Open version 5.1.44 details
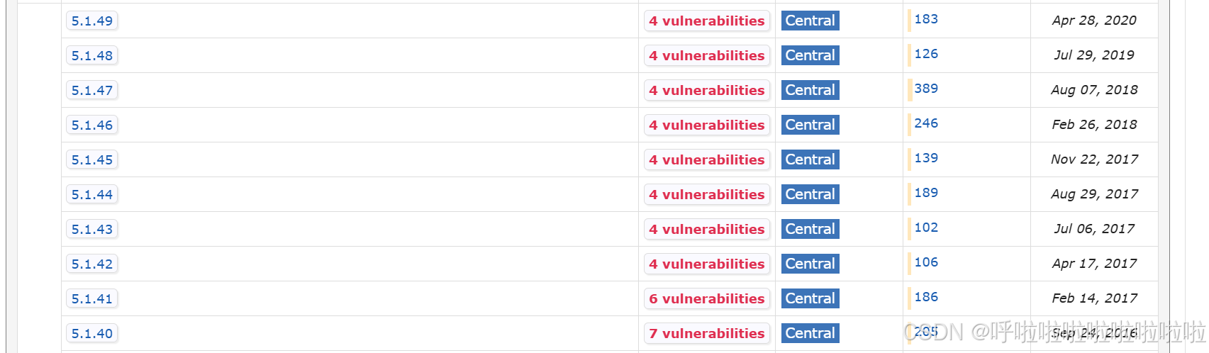Screen dimensions: 1209x353 point(92,194)
